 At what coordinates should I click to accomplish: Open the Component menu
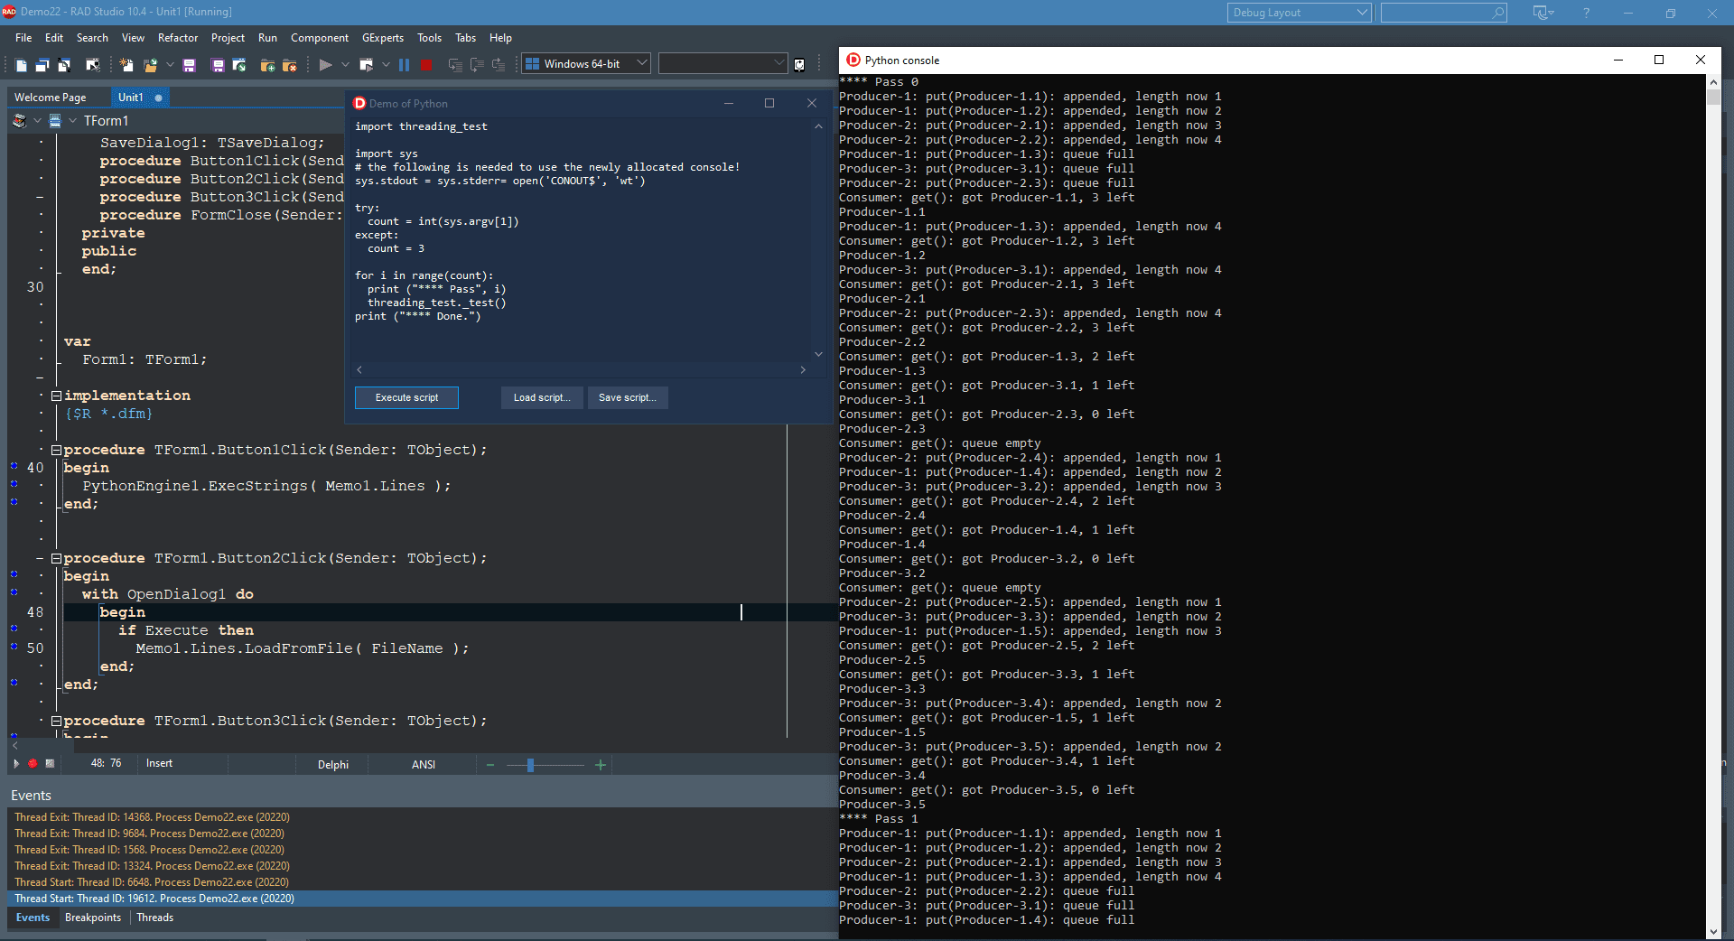[320, 38]
